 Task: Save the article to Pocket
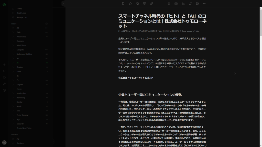click(145, 4)
